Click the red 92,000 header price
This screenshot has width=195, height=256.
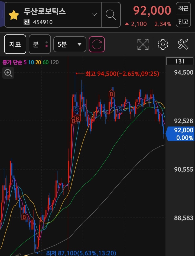[x=152, y=10]
